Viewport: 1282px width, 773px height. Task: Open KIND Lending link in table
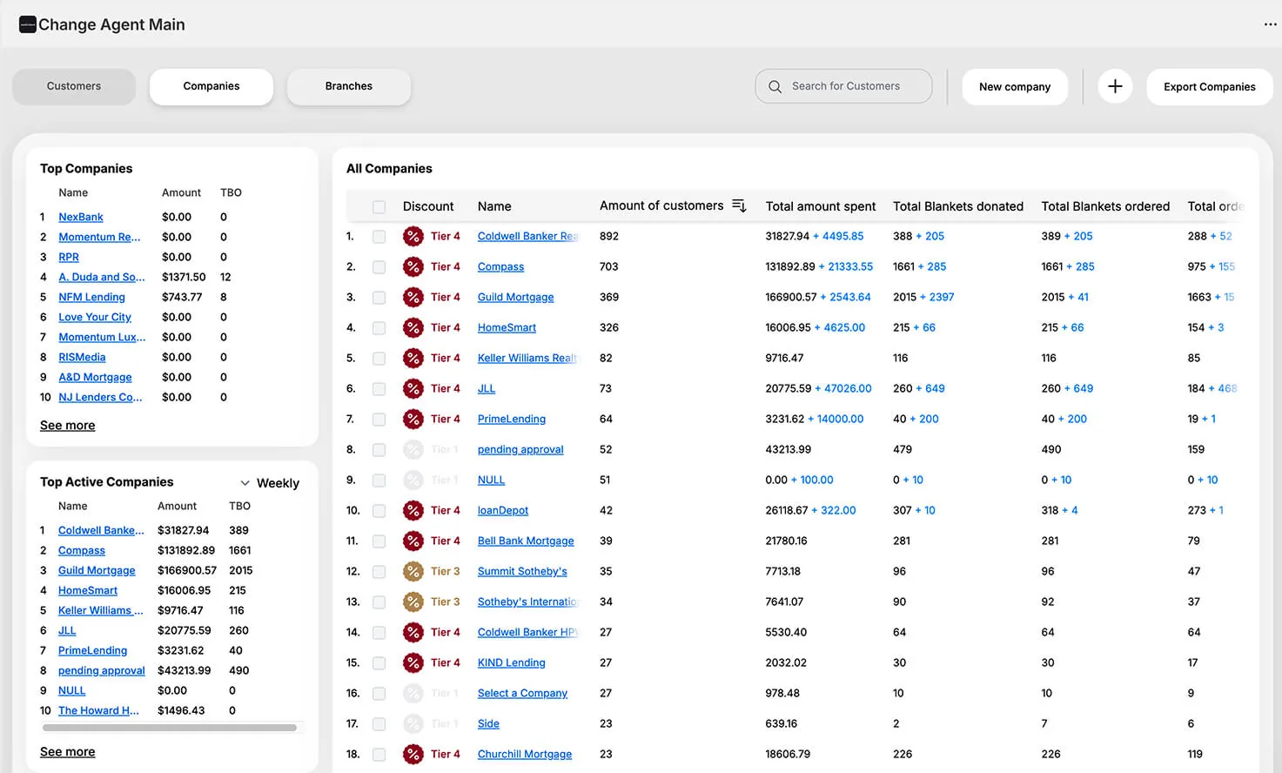coord(512,662)
